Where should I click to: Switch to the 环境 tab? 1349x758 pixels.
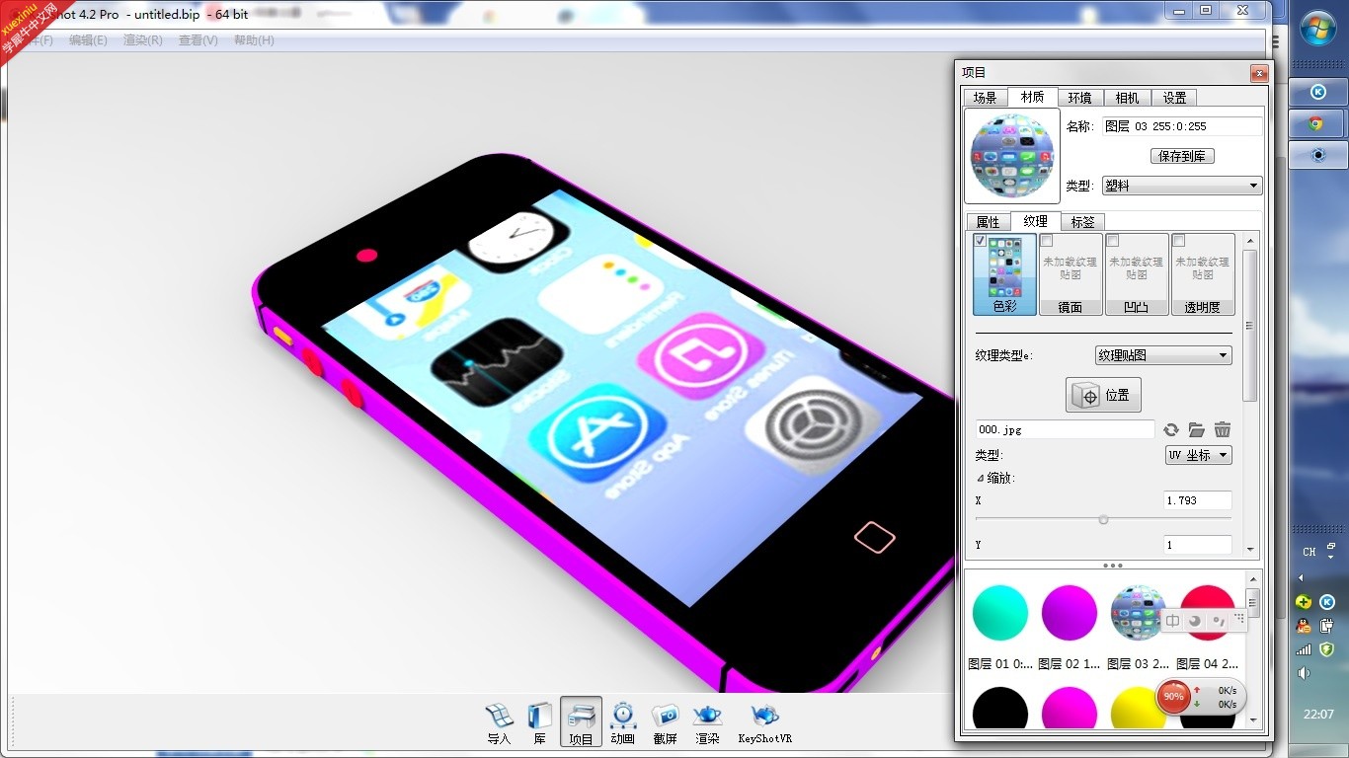[1079, 98]
